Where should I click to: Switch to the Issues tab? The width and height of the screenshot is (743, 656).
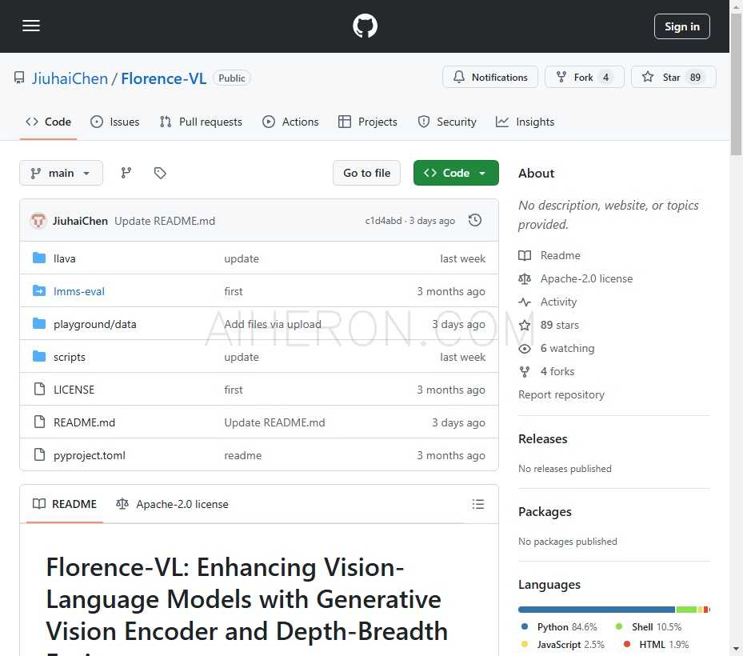tap(115, 122)
